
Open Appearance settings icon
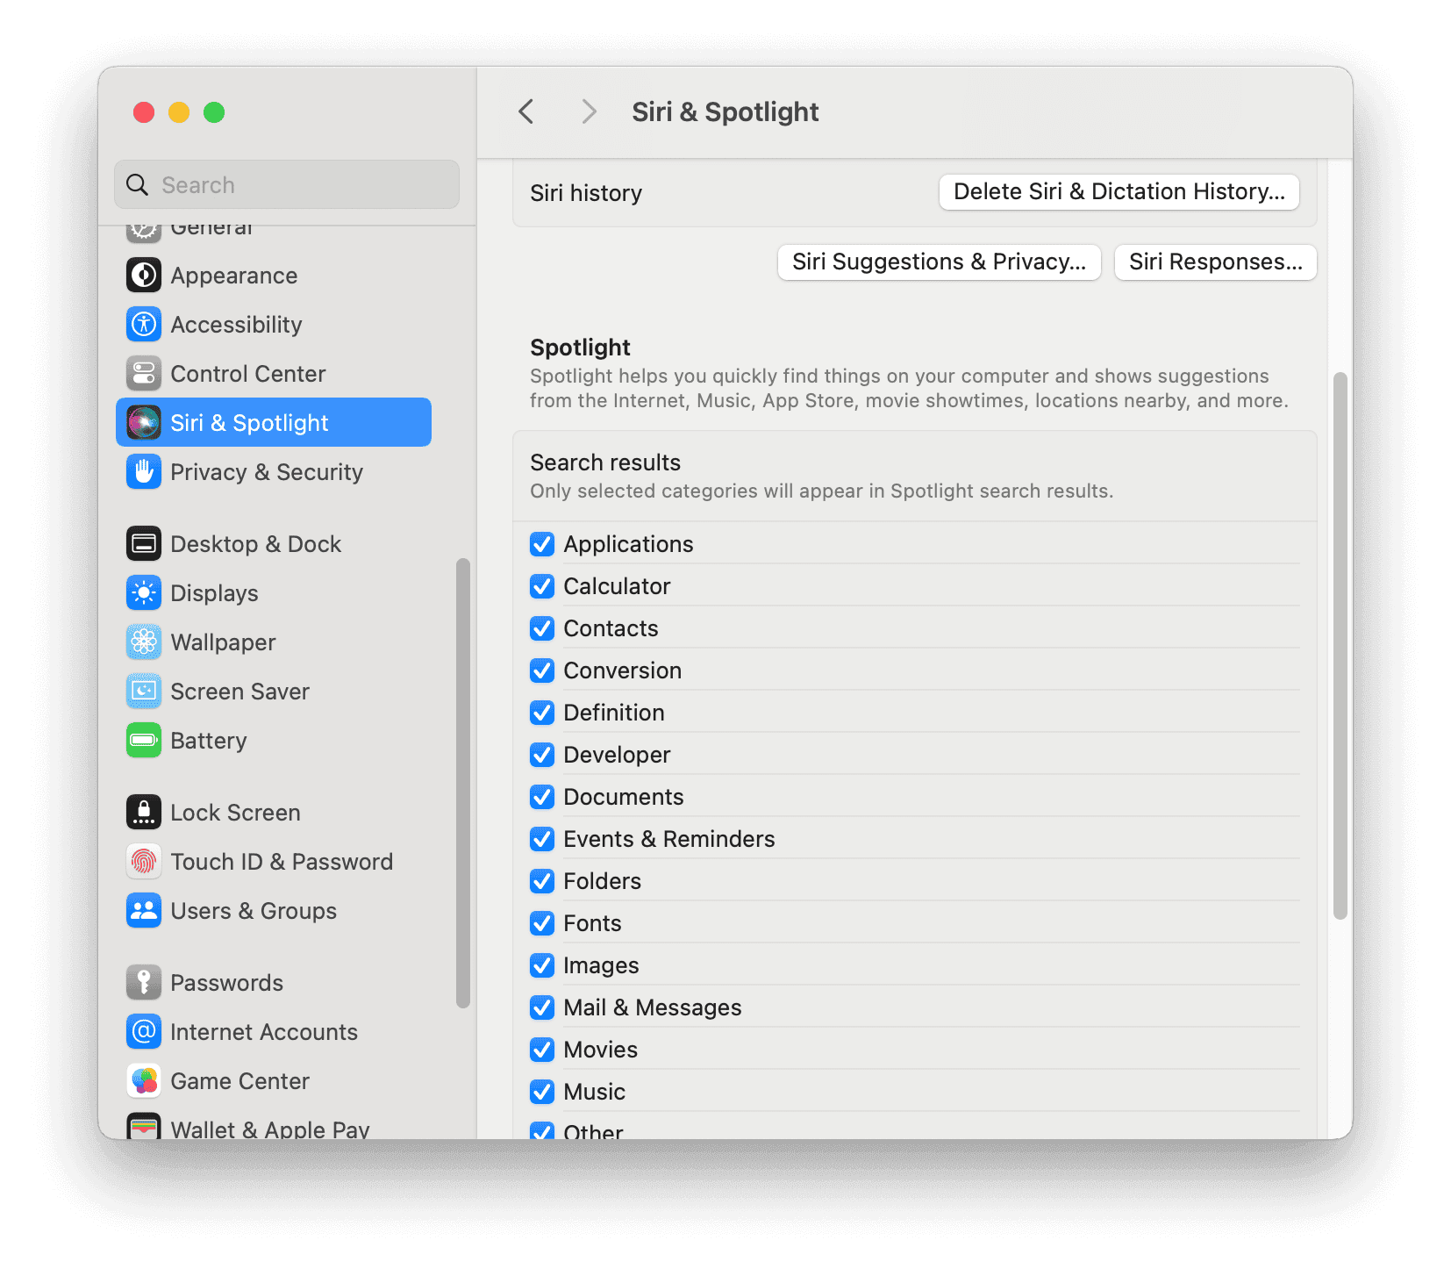tap(144, 276)
